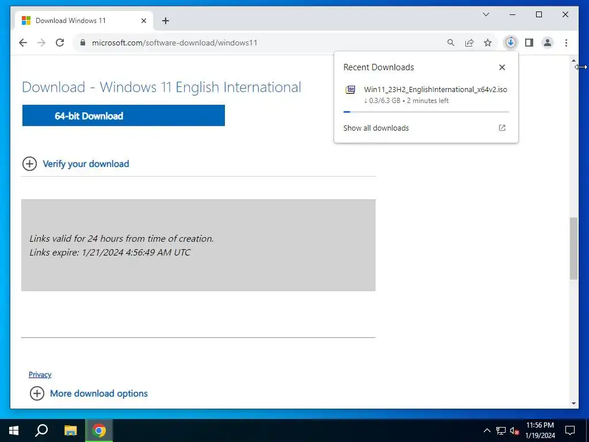Show hidden system tray icons
Viewport: 589px width, 442px height.
487,430
